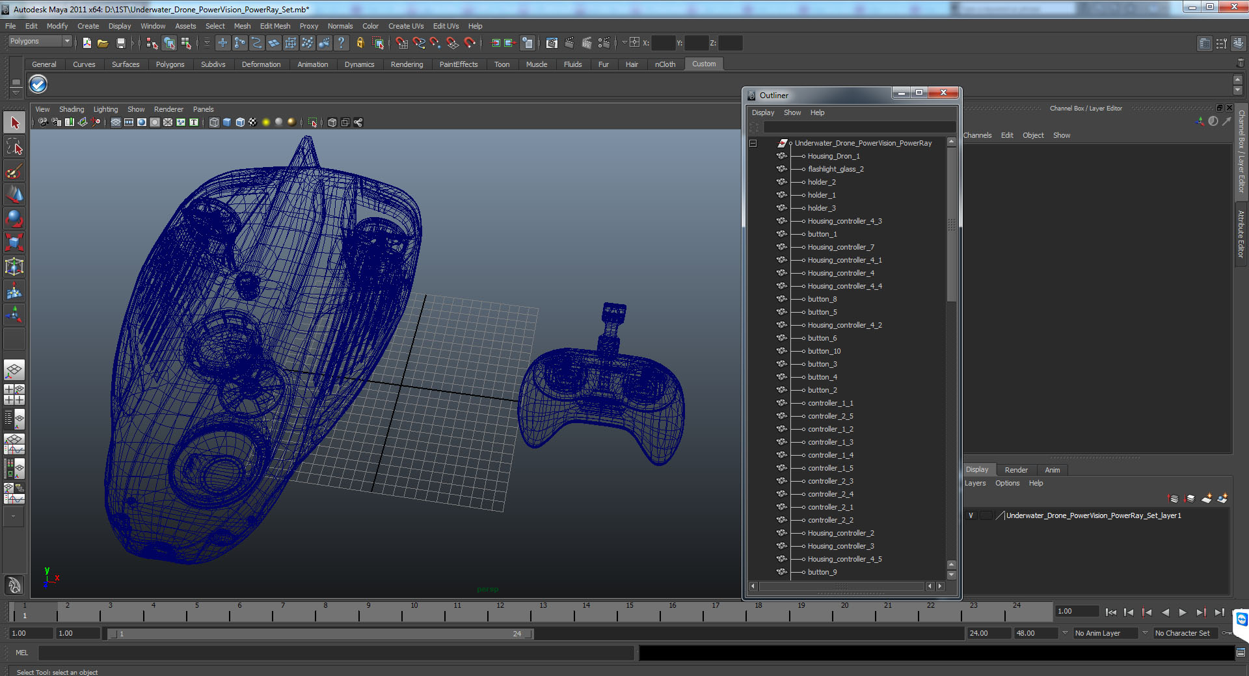Viewport: 1249px width, 676px height.
Task: Toggle the layer display type box
Action: click(986, 515)
